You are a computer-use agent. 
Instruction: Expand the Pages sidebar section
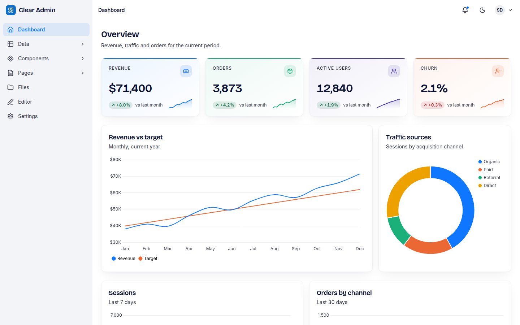click(x=46, y=73)
